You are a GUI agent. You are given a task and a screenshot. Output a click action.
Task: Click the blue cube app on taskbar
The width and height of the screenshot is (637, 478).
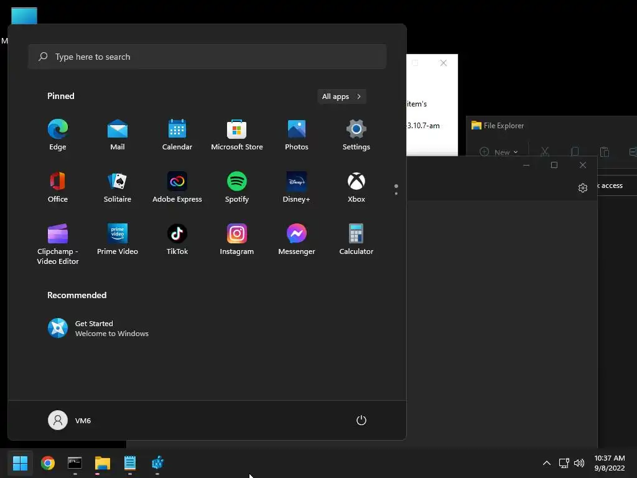[157, 463]
